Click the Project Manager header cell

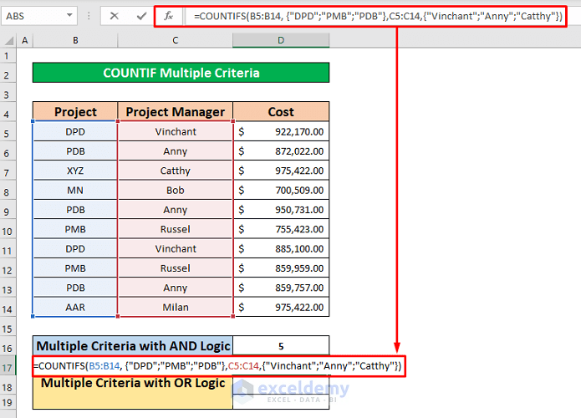176,112
